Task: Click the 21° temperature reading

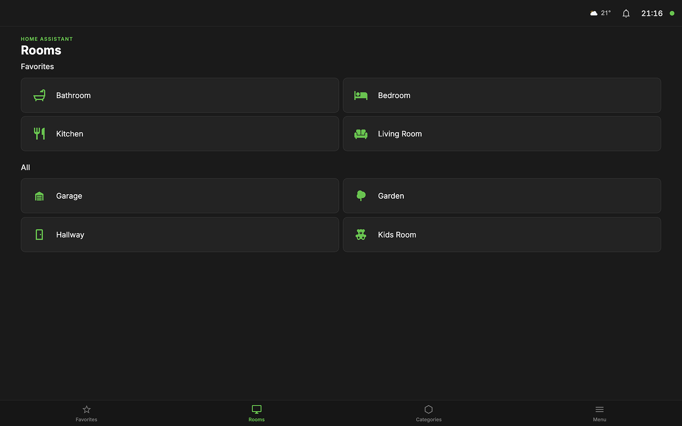Action: tap(606, 13)
